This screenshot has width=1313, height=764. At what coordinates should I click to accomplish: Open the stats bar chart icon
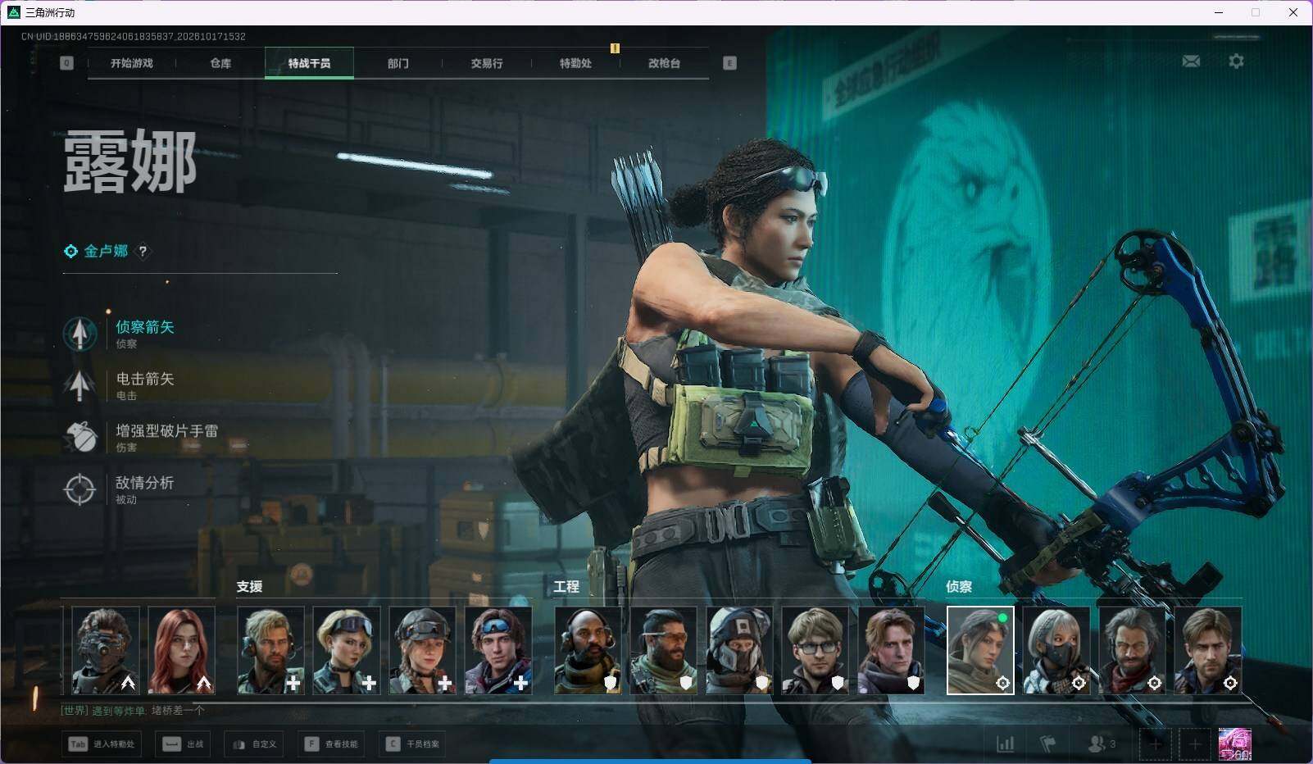coord(1005,744)
